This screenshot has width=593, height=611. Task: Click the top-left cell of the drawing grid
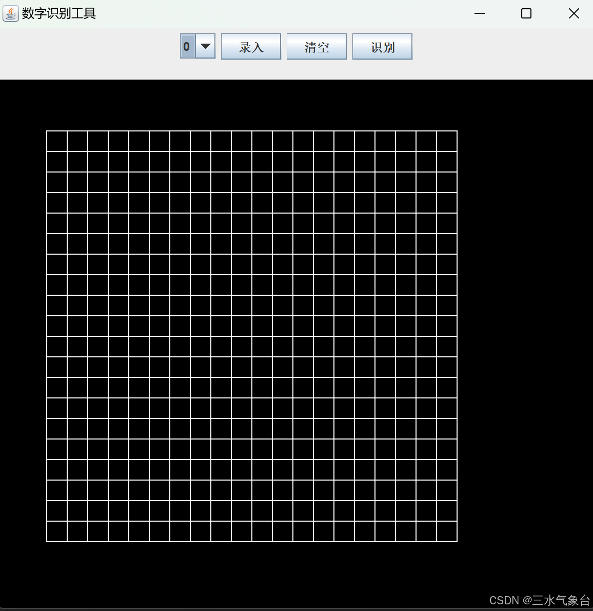tap(56, 140)
